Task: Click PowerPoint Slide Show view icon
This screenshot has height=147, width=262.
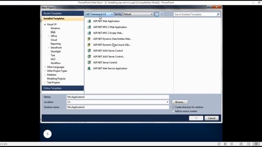Action: (256, 144)
